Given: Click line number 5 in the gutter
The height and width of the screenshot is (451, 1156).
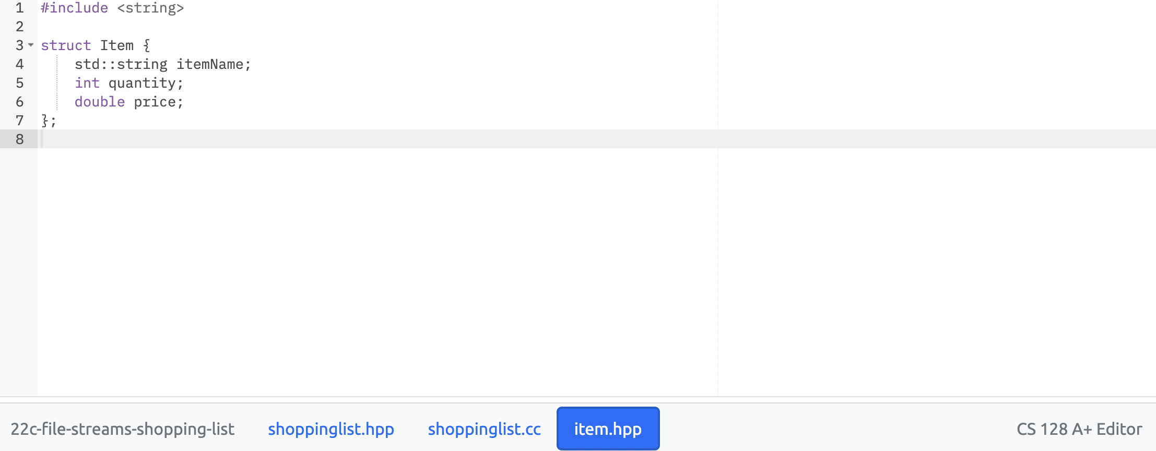Looking at the screenshot, I should pos(20,82).
